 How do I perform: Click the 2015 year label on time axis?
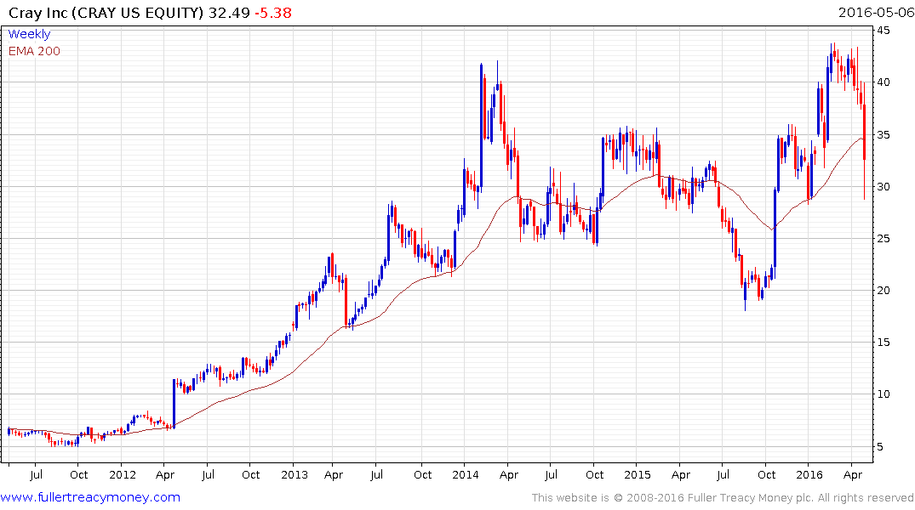tap(638, 474)
